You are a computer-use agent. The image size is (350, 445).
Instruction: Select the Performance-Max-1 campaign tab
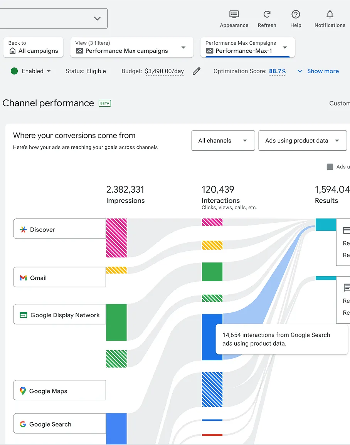point(247,47)
